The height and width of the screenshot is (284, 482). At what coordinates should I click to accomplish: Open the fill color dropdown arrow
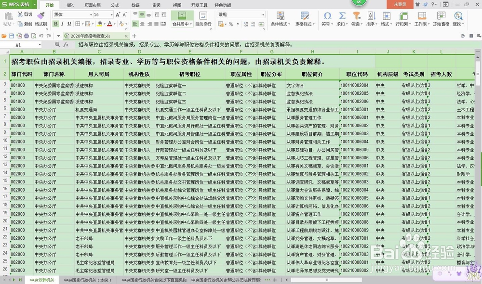point(105,24)
